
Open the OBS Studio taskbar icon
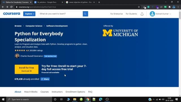[x=107, y=99]
